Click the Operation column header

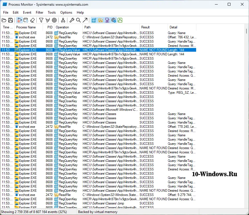click(x=68, y=27)
